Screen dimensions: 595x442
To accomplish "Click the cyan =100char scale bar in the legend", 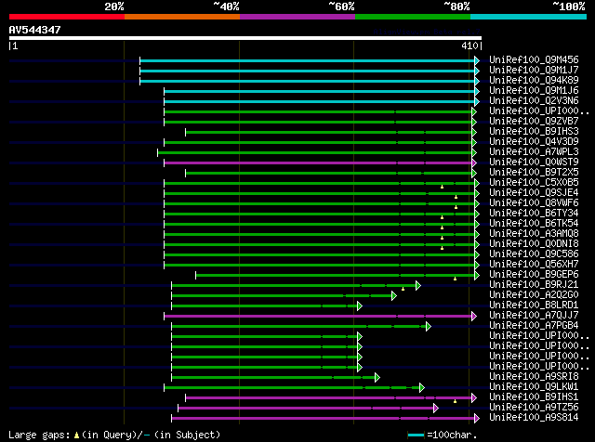I will [416, 435].
